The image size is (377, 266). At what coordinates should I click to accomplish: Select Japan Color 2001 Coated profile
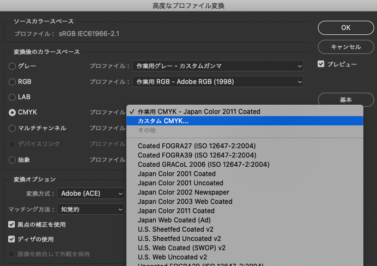point(245,174)
